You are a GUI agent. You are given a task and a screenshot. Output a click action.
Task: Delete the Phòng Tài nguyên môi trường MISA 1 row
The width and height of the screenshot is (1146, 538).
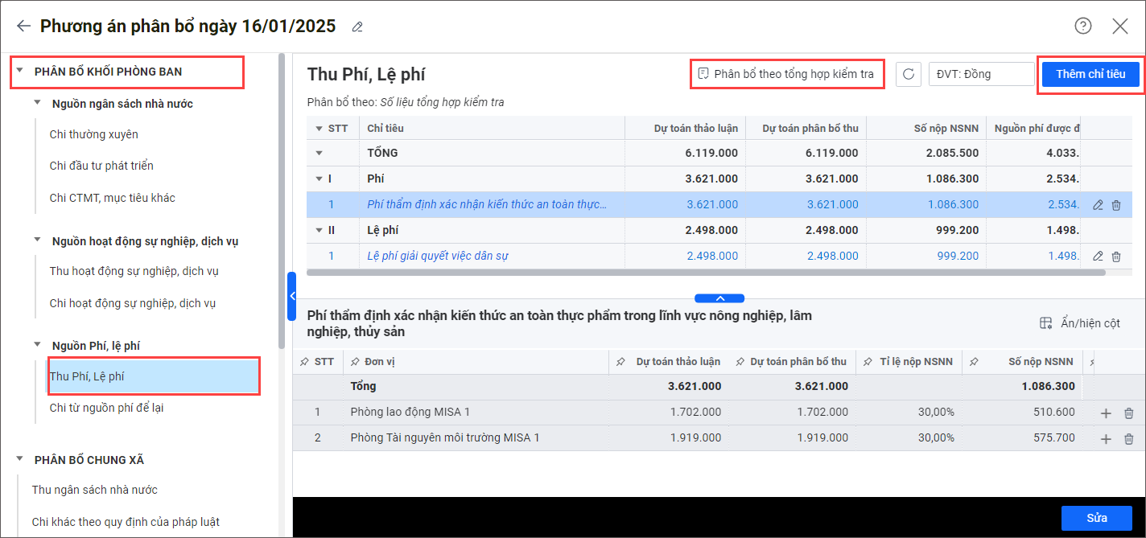(x=1128, y=439)
